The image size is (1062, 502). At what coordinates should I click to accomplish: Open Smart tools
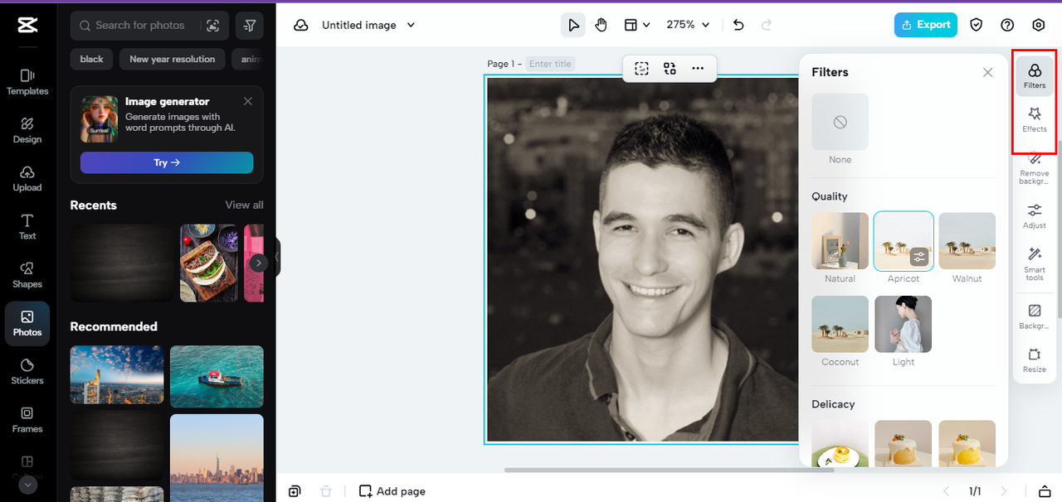(x=1035, y=263)
